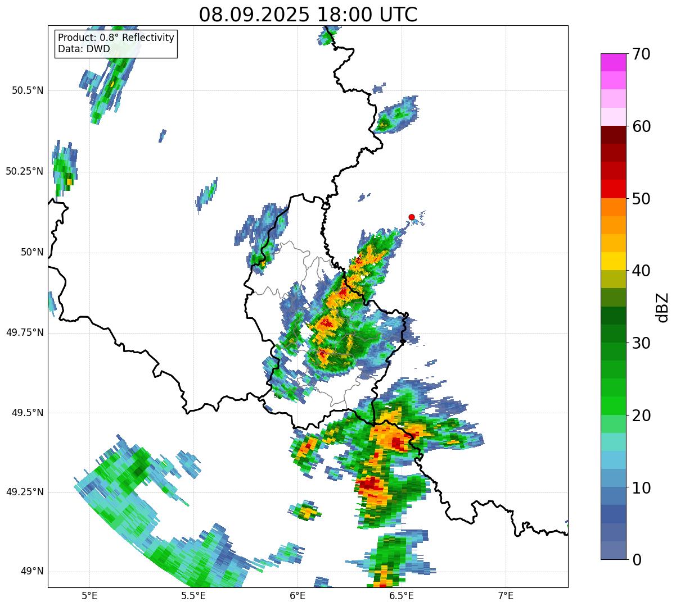The width and height of the screenshot is (676, 607).
Task: Click the 49.25°N latitude label
Action: (x=24, y=492)
